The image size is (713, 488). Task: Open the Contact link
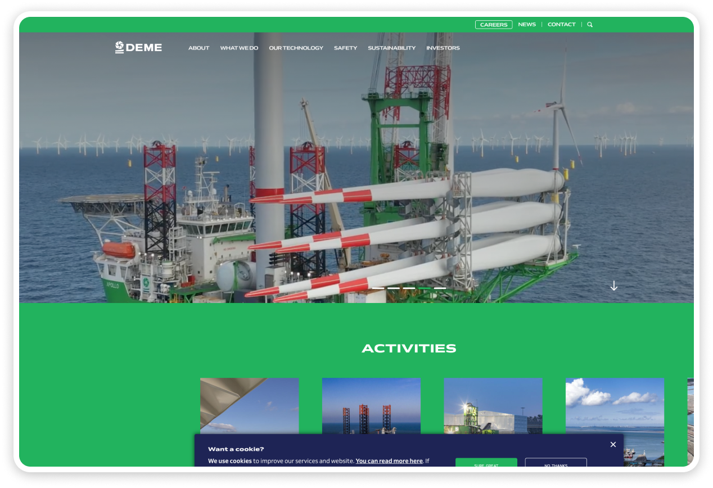click(x=561, y=25)
